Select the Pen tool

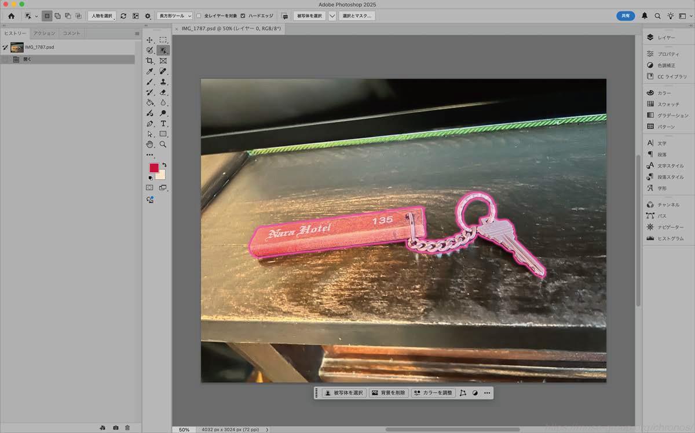coord(149,123)
